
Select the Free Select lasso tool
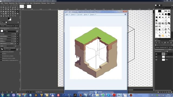point(11,7)
